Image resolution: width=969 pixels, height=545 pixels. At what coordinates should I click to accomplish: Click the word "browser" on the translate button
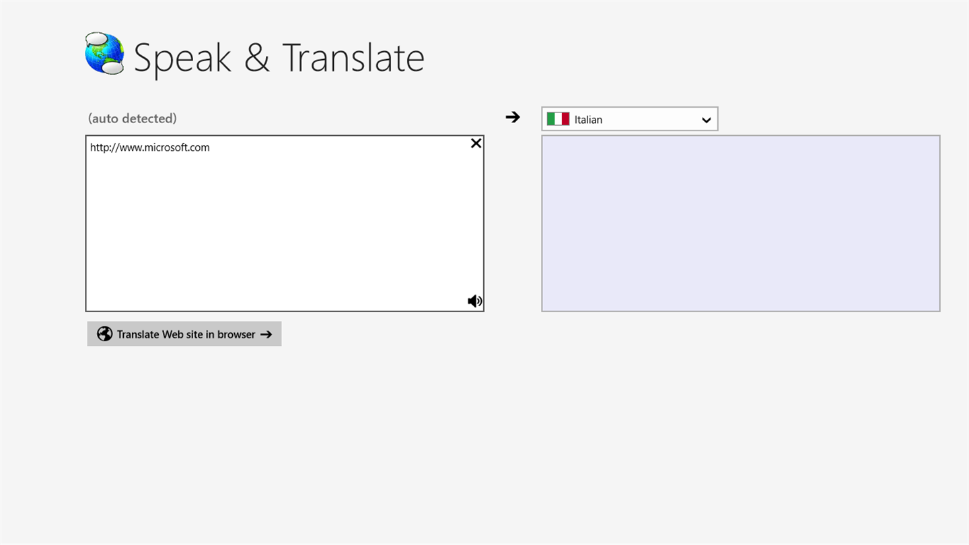click(236, 334)
